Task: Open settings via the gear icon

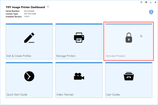Action: click(142, 2)
